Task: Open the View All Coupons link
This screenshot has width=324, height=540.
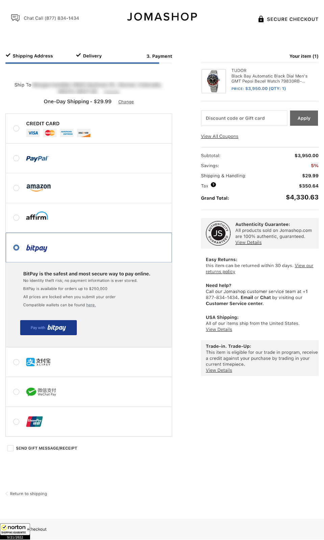Action: tap(220, 136)
